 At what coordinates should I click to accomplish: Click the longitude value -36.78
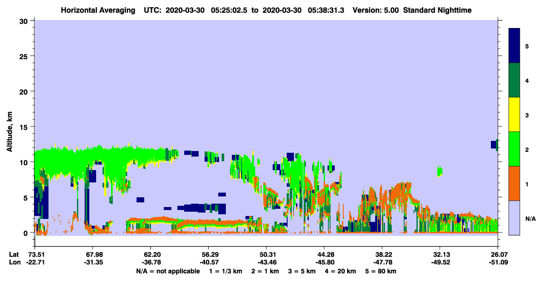[x=150, y=262]
